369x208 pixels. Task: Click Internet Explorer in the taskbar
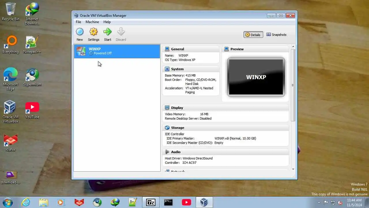26,202
